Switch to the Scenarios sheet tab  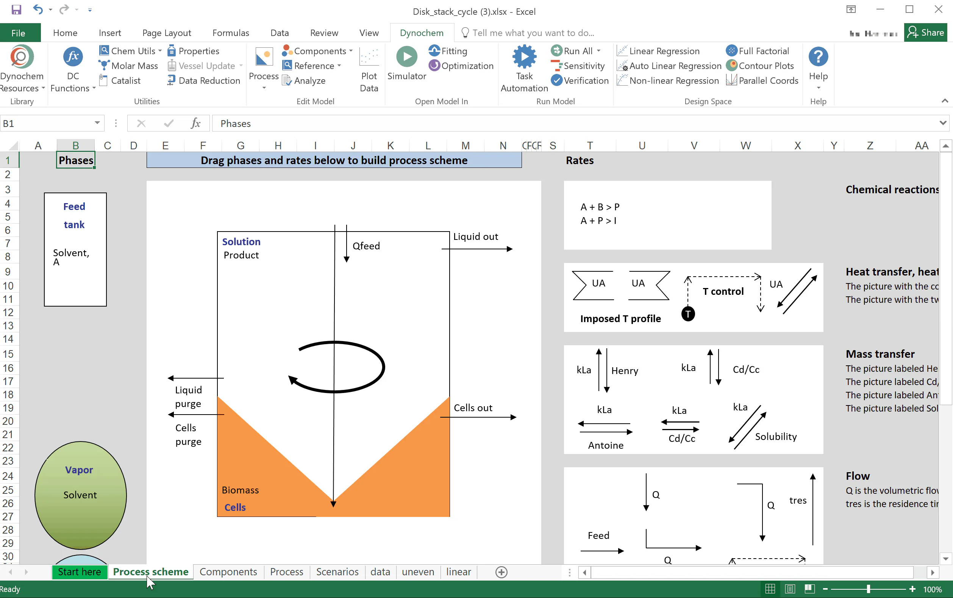[x=337, y=572]
